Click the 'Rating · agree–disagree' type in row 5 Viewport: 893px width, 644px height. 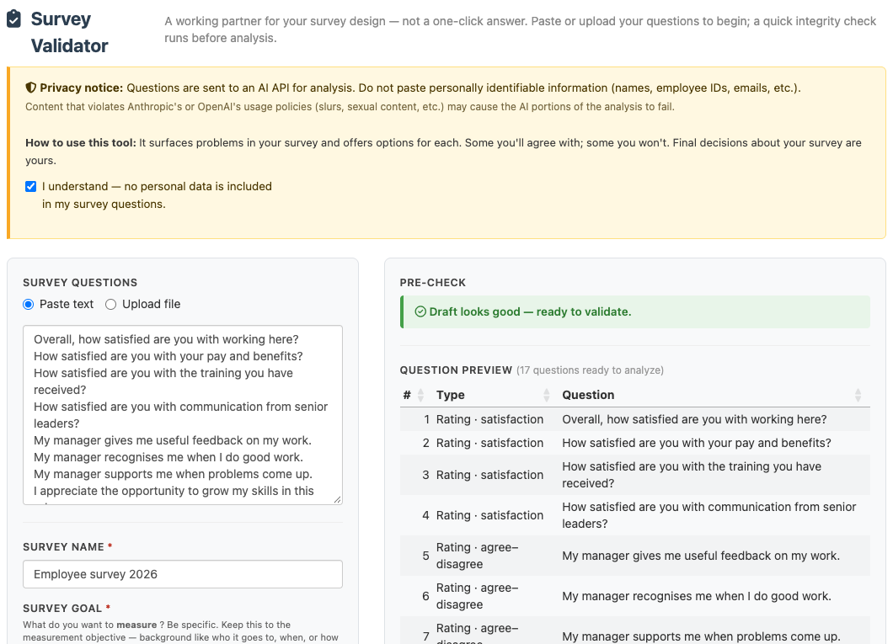(478, 556)
